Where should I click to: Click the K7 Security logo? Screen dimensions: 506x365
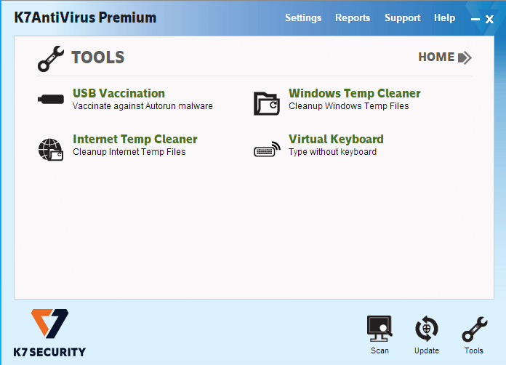(x=49, y=333)
